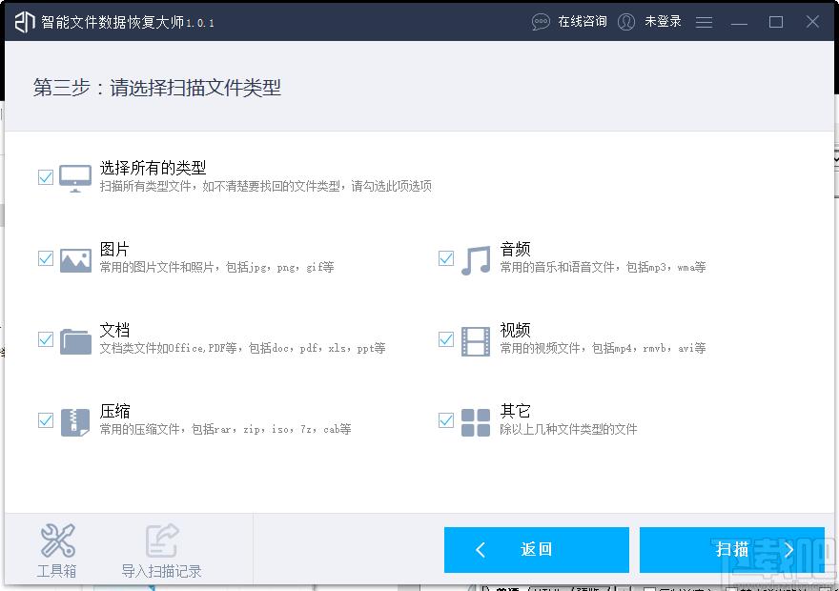
Task: Import scan record (导入扫描记录)
Action: point(161,552)
